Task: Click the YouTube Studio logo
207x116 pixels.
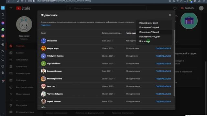Action: (23, 8)
